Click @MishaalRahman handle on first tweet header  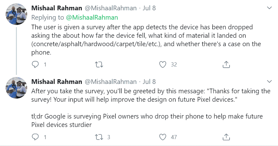[x=111, y=8]
